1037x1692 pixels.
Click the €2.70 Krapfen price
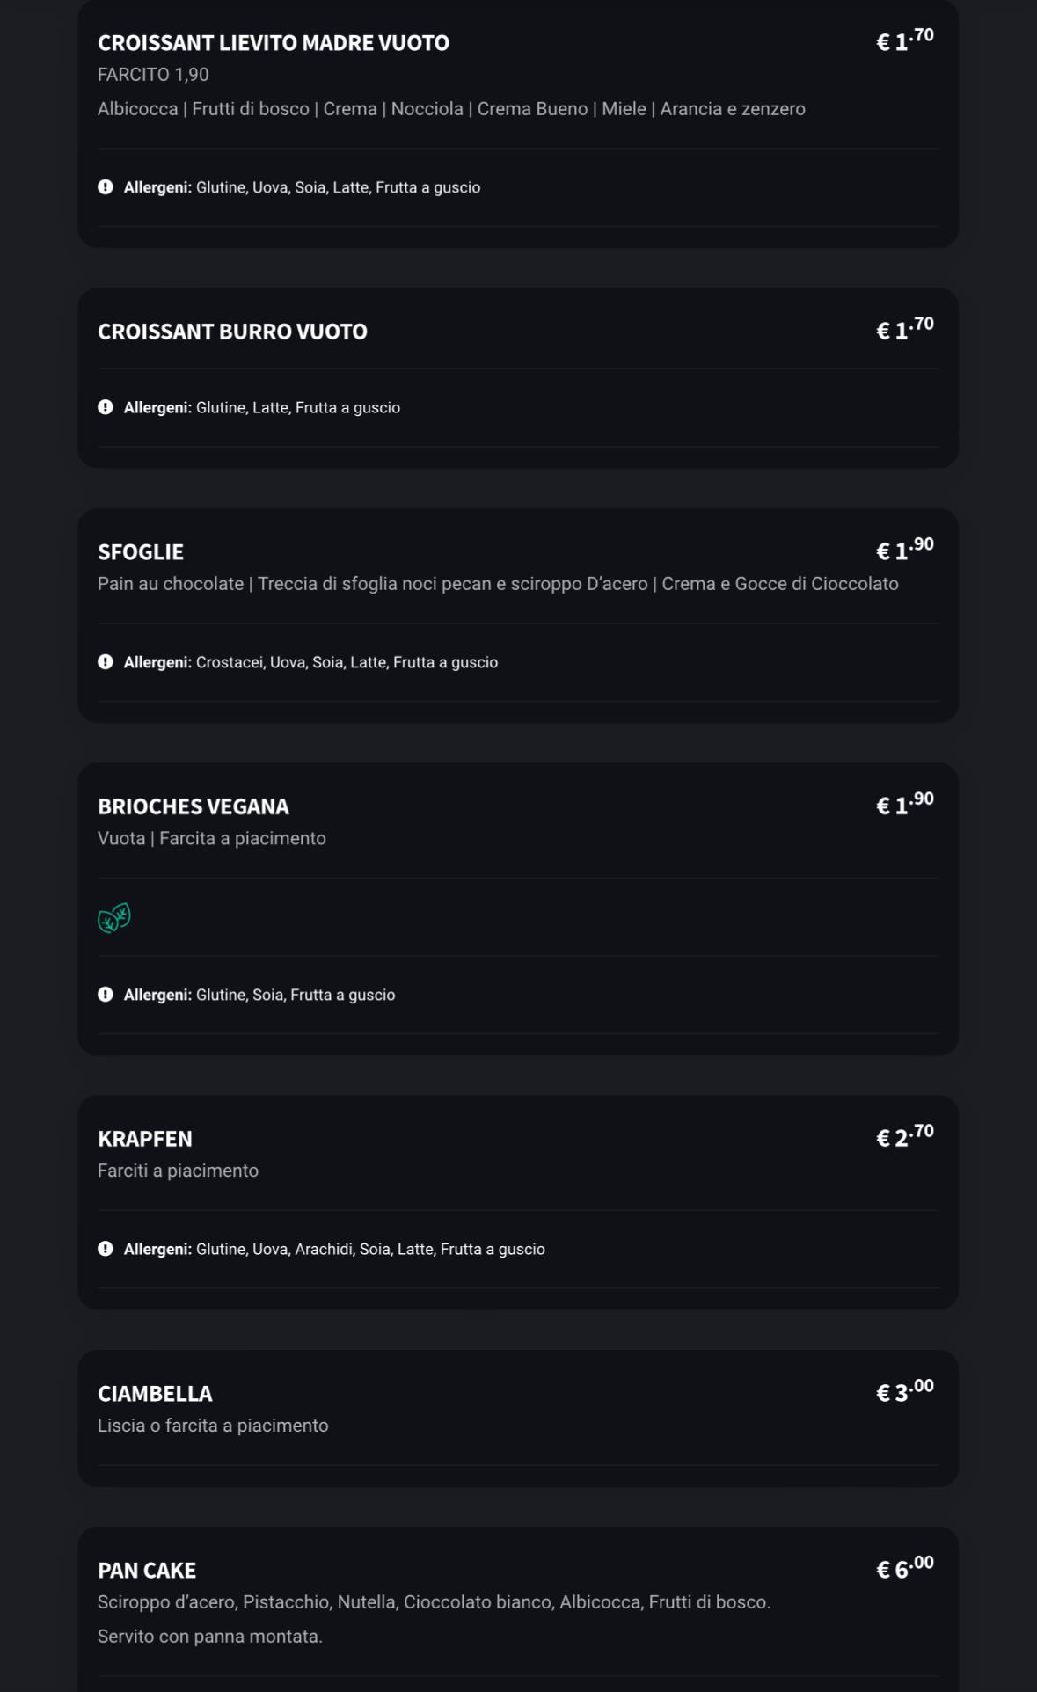pyautogui.click(x=904, y=1137)
